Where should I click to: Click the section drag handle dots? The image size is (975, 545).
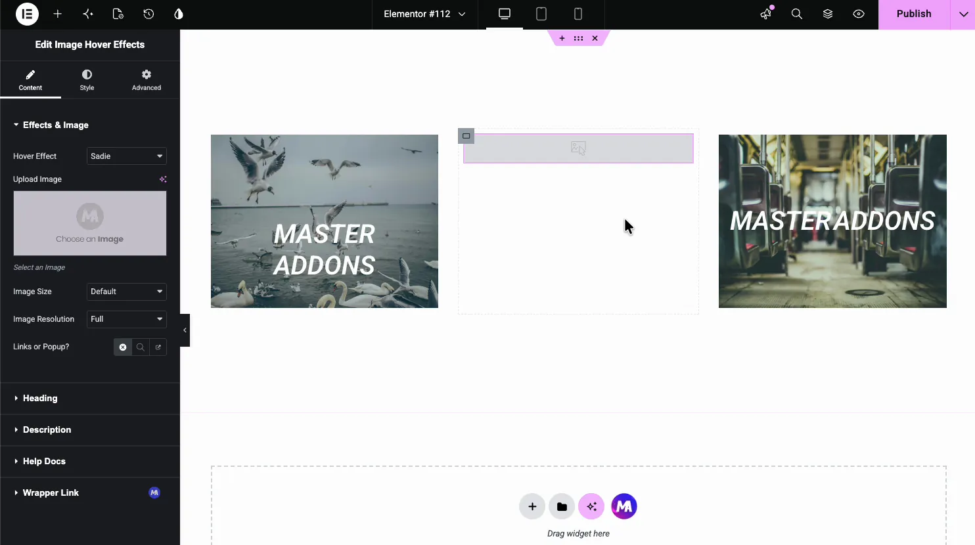578,38
